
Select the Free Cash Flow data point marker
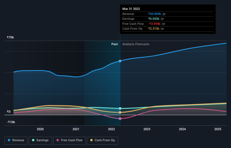120,119
